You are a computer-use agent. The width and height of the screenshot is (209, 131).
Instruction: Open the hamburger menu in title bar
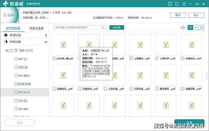tap(184, 4)
